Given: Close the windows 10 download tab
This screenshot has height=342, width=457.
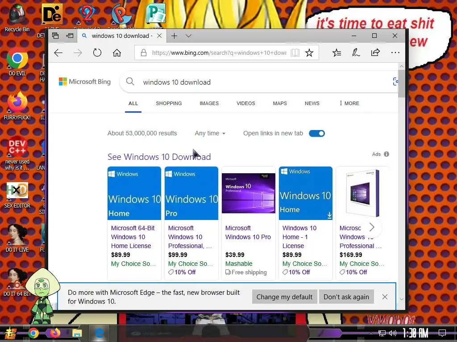Looking at the screenshot, I should tap(159, 36).
